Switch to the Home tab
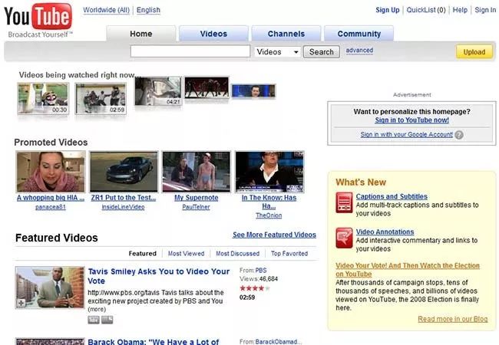Screen dimensions: 499x345 coord(140,34)
